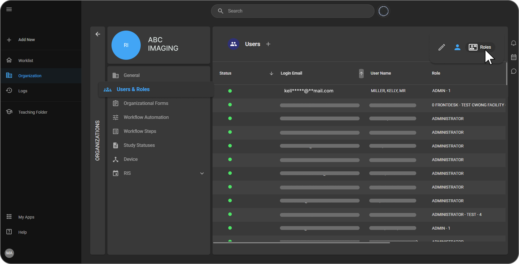This screenshot has height=264, width=519.
Task: Click the horizontal scrollbar under users table
Action: [301, 242]
